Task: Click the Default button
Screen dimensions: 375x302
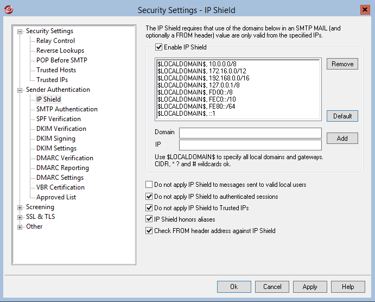Action: pos(342,116)
